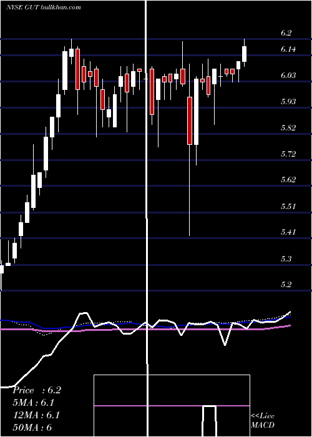Click the '12MA : 6.1' readout
Viewport: 312px width, 437px height.
(x=36, y=415)
